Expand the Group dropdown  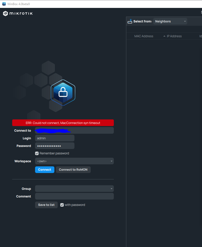(74, 189)
